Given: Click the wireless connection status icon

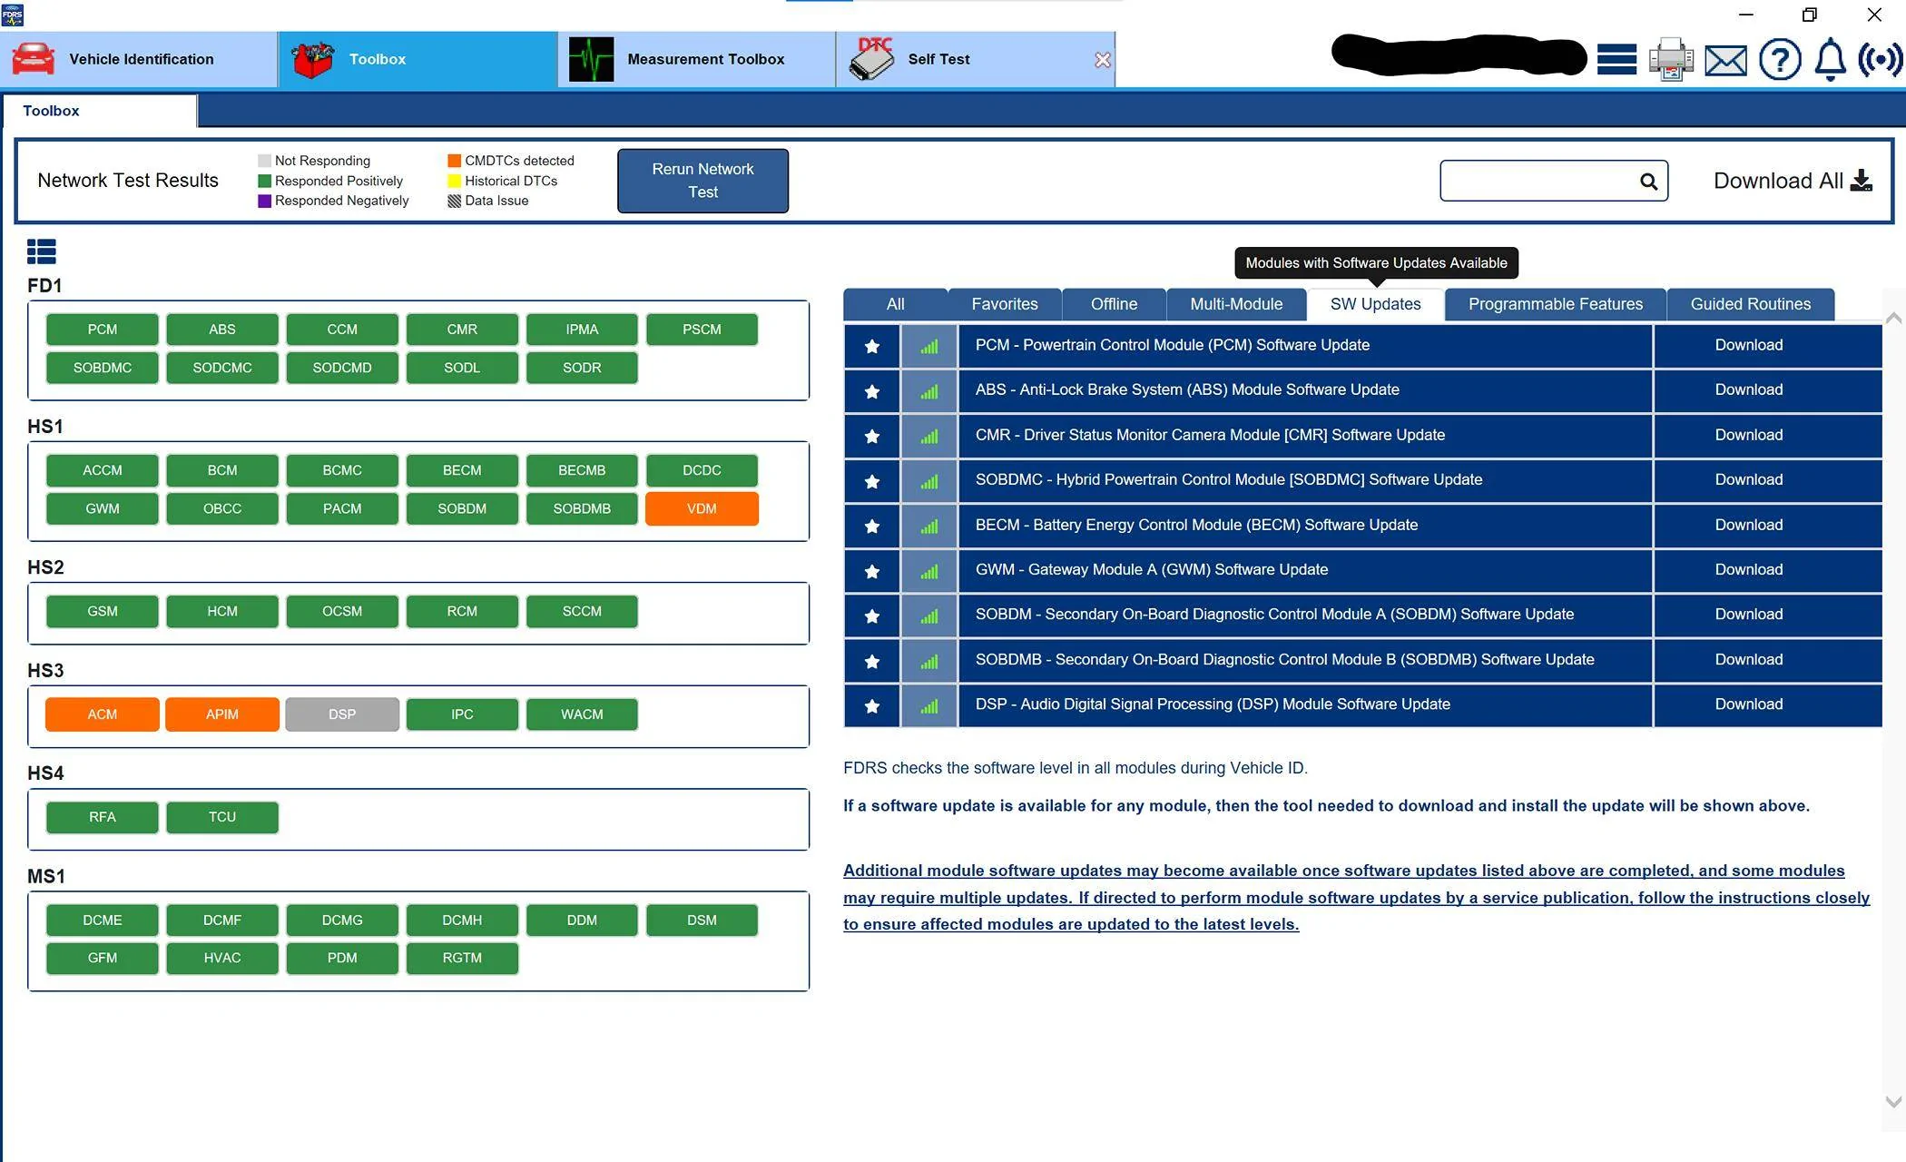Looking at the screenshot, I should (1880, 60).
